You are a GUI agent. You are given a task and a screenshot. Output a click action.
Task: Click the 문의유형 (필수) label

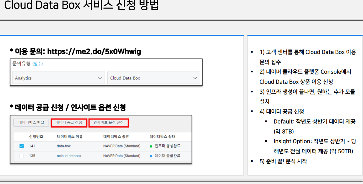coord(27,64)
